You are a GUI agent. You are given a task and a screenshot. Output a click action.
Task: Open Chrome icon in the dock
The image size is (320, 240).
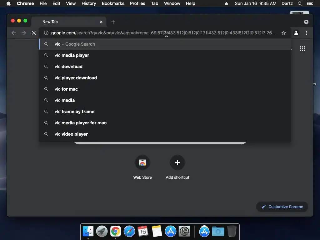pos(116,232)
